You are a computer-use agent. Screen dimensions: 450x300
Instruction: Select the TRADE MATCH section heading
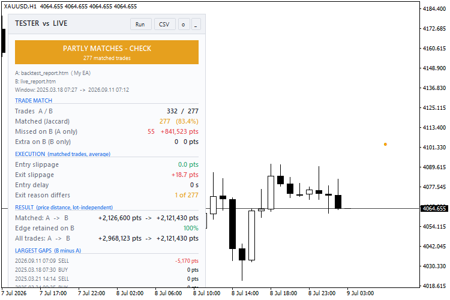point(34,100)
